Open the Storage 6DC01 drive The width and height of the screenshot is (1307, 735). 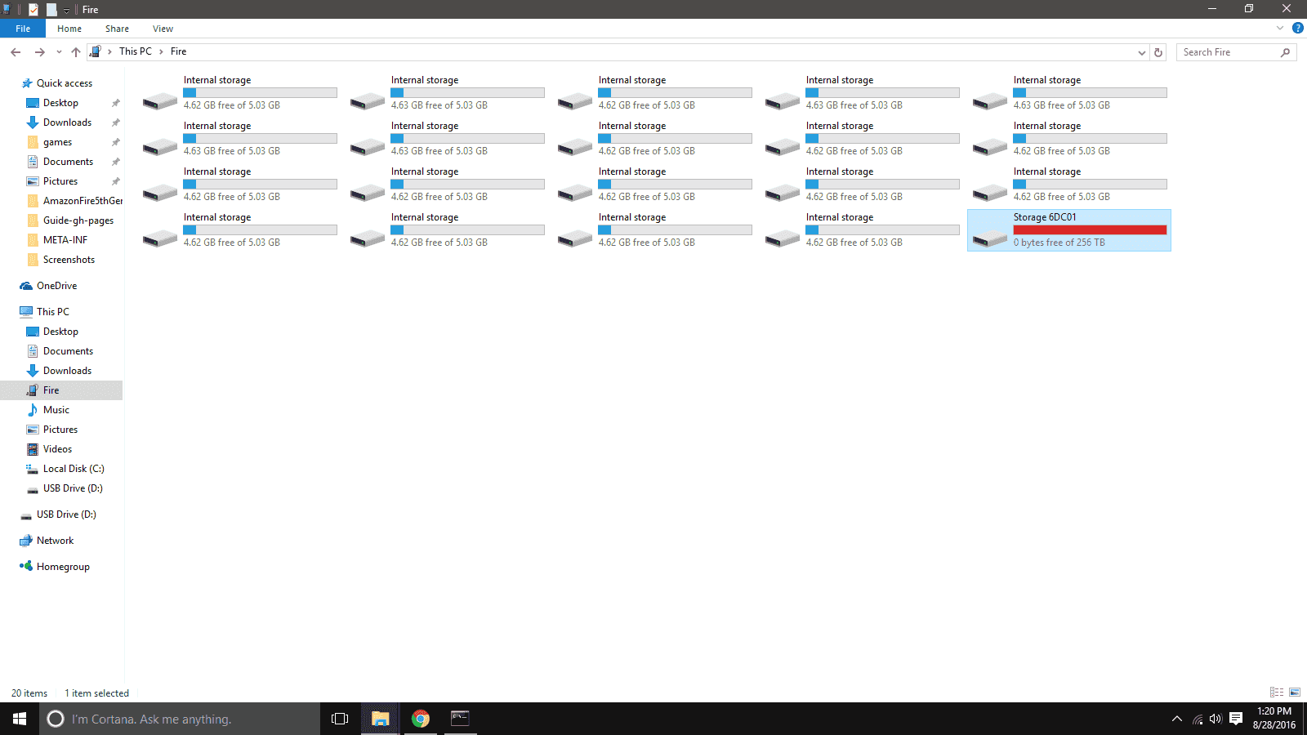pos(1068,230)
